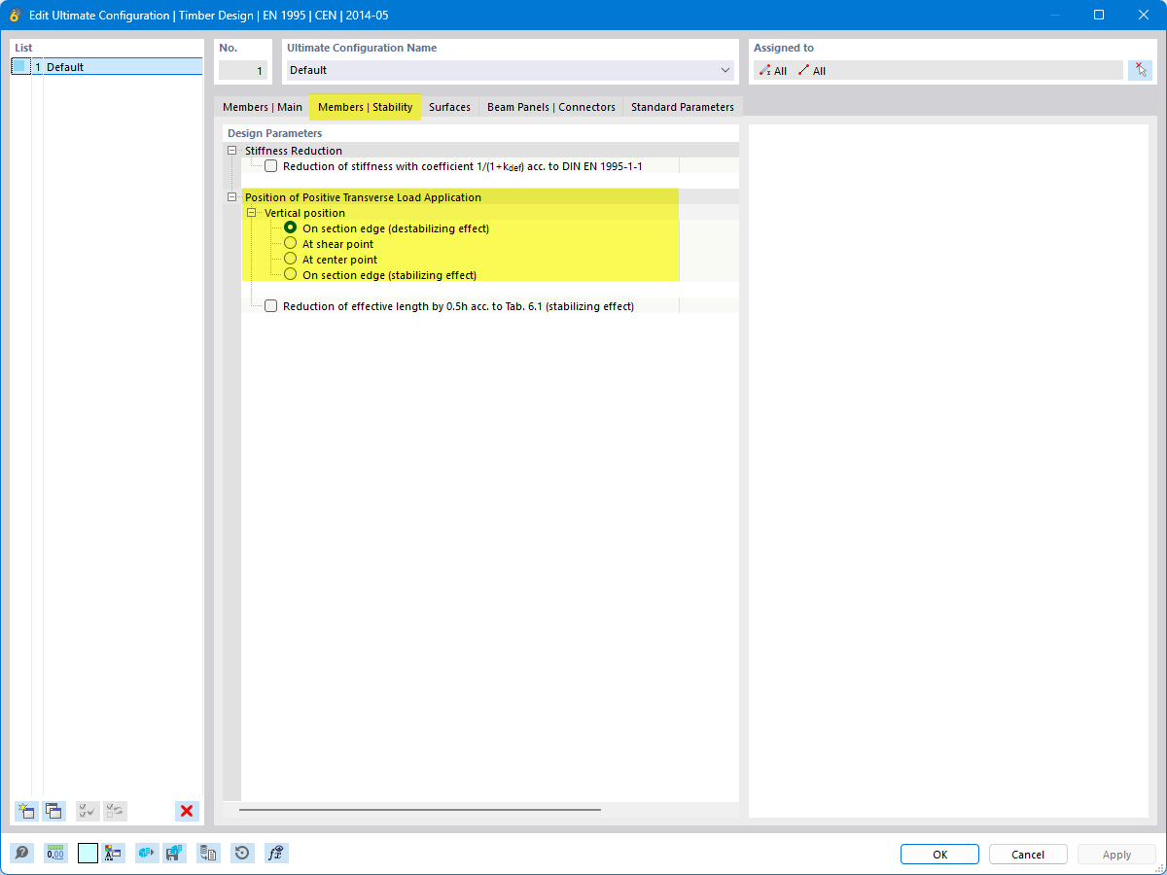Click the pick objects cursor icon beside Assigned to
This screenshot has height=875, width=1167.
coord(1140,70)
